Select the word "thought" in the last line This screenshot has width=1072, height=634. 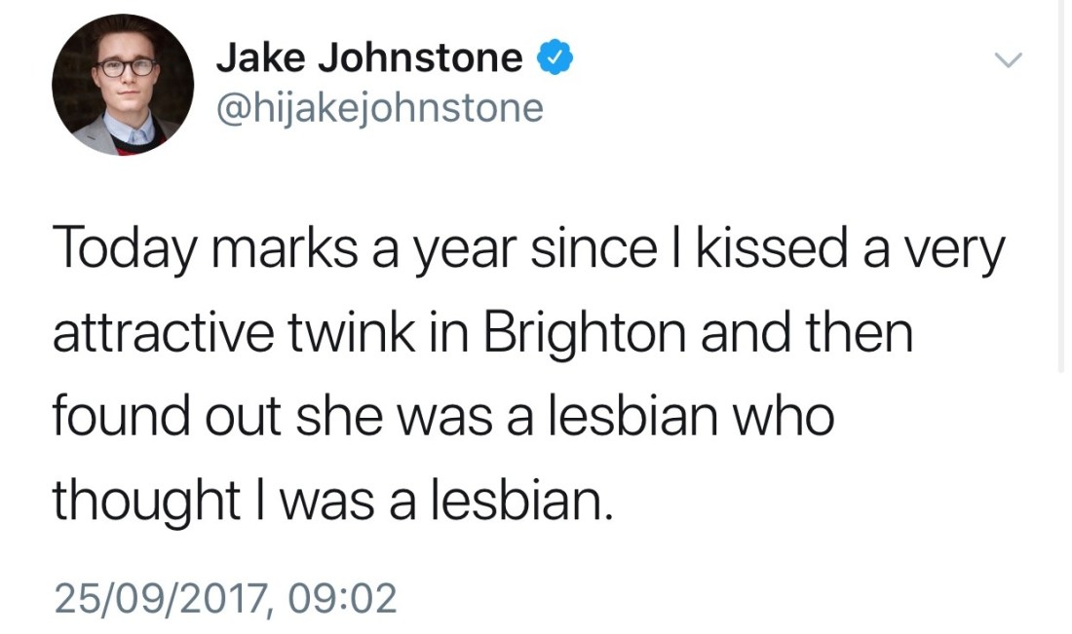point(146,503)
